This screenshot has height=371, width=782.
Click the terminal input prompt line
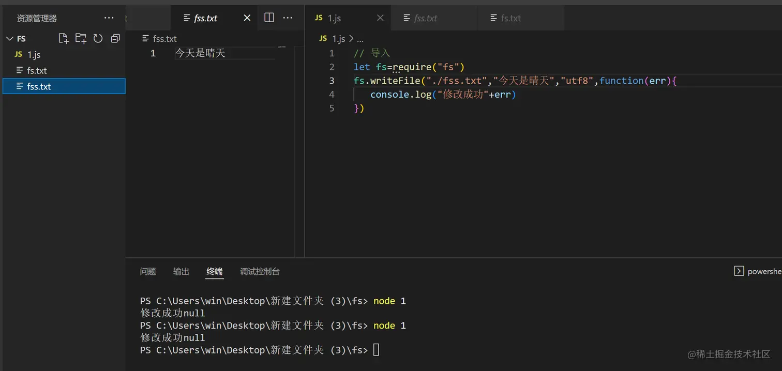(x=377, y=350)
